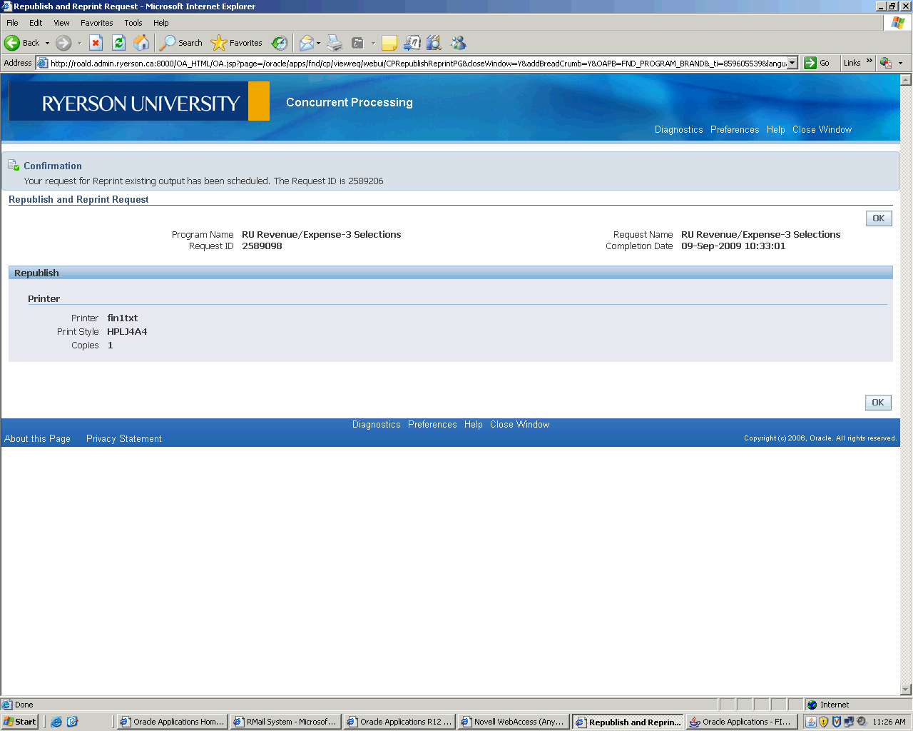Switch to Novell WebAccess taskbar window
The width and height of the screenshot is (913, 731).
(514, 722)
